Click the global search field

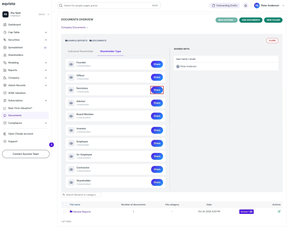point(109,6)
